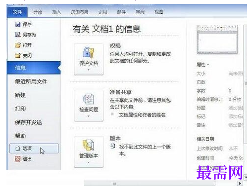Screen dimensions: 252x188
Task: Switch to the 页面布局 (Page Layout) tab
Action: pyautogui.click(x=80, y=12)
